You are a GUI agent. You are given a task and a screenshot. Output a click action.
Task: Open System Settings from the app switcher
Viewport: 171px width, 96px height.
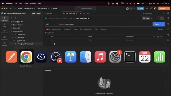[115, 57]
